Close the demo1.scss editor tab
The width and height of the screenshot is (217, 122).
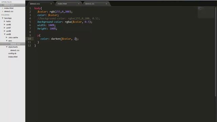[51, 4]
